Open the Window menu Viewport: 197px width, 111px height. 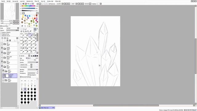(x=50, y=1)
